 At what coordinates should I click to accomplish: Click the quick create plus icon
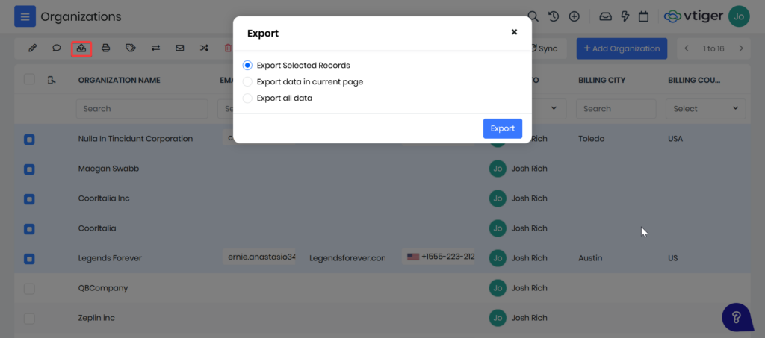574,16
